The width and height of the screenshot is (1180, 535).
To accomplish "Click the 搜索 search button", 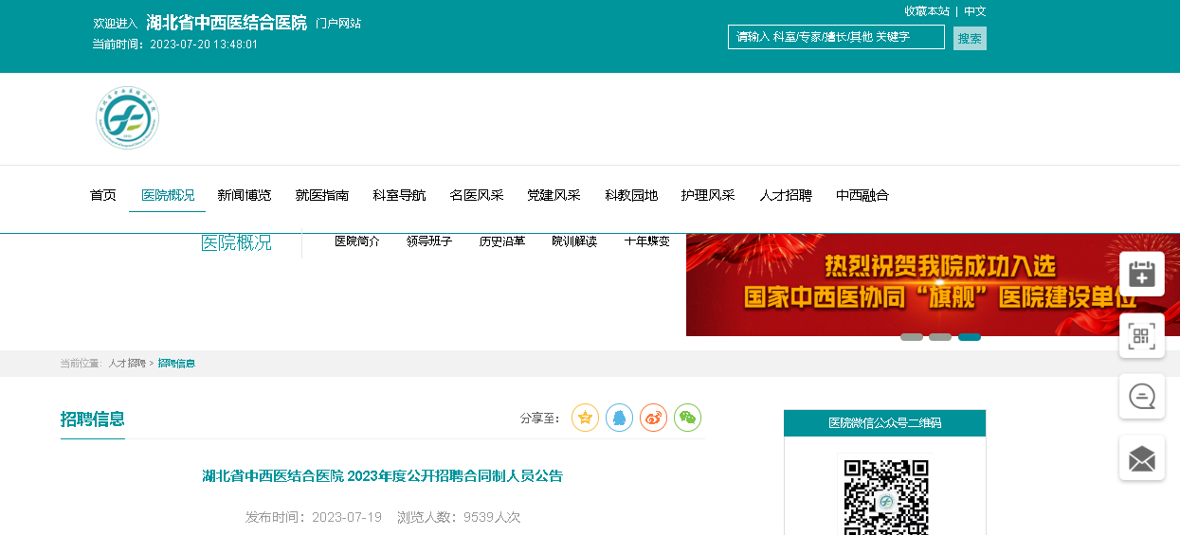I will pos(970,39).
